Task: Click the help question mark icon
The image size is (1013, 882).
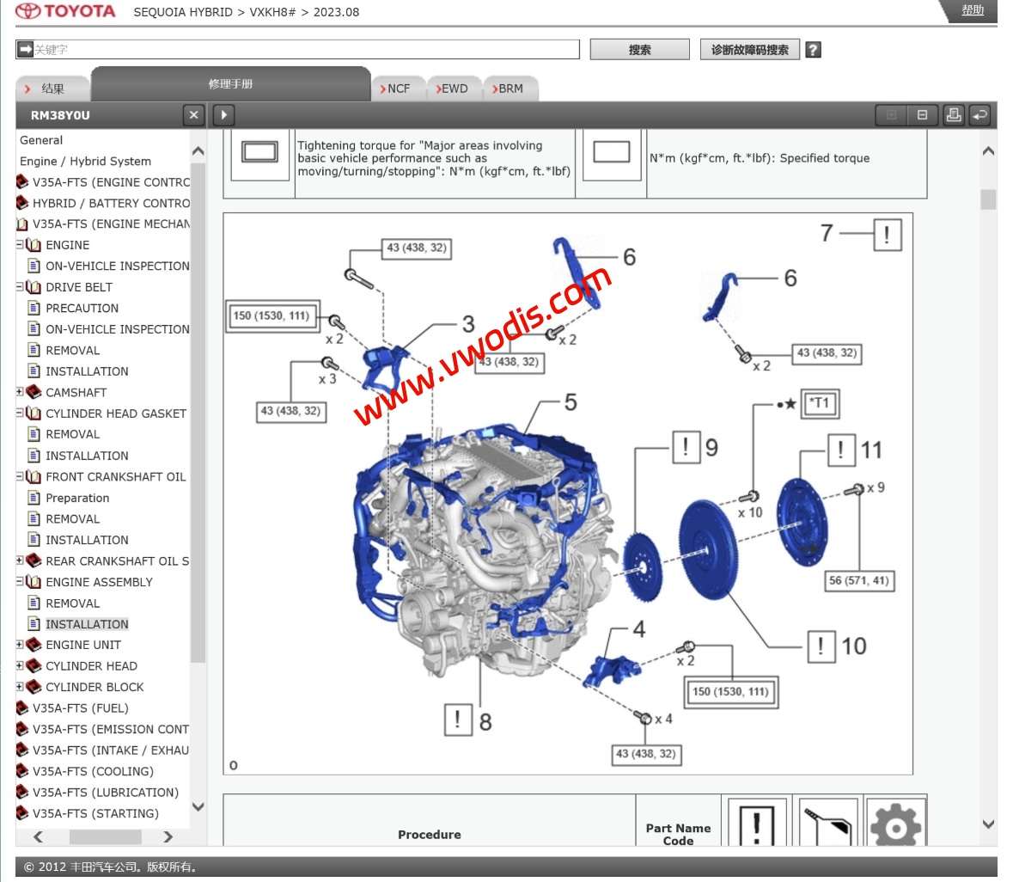Action: (x=813, y=50)
